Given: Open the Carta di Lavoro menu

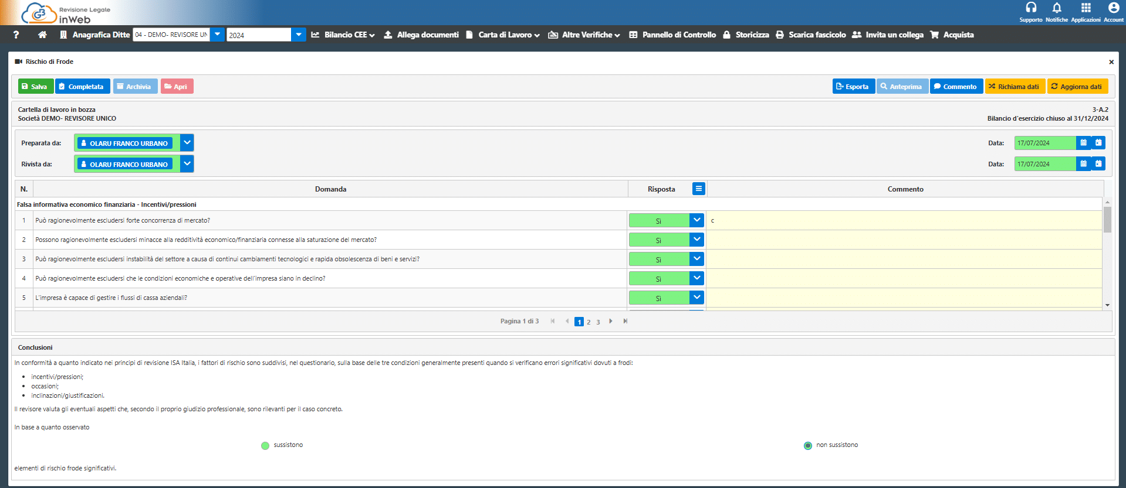Looking at the screenshot, I should (x=503, y=35).
